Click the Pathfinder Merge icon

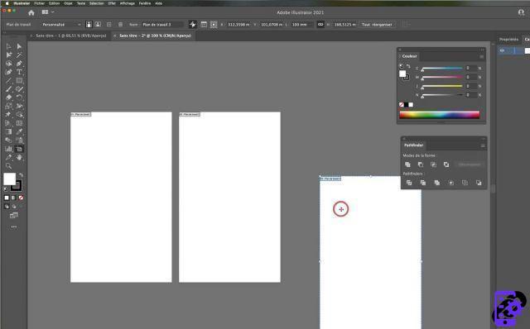[437, 183]
